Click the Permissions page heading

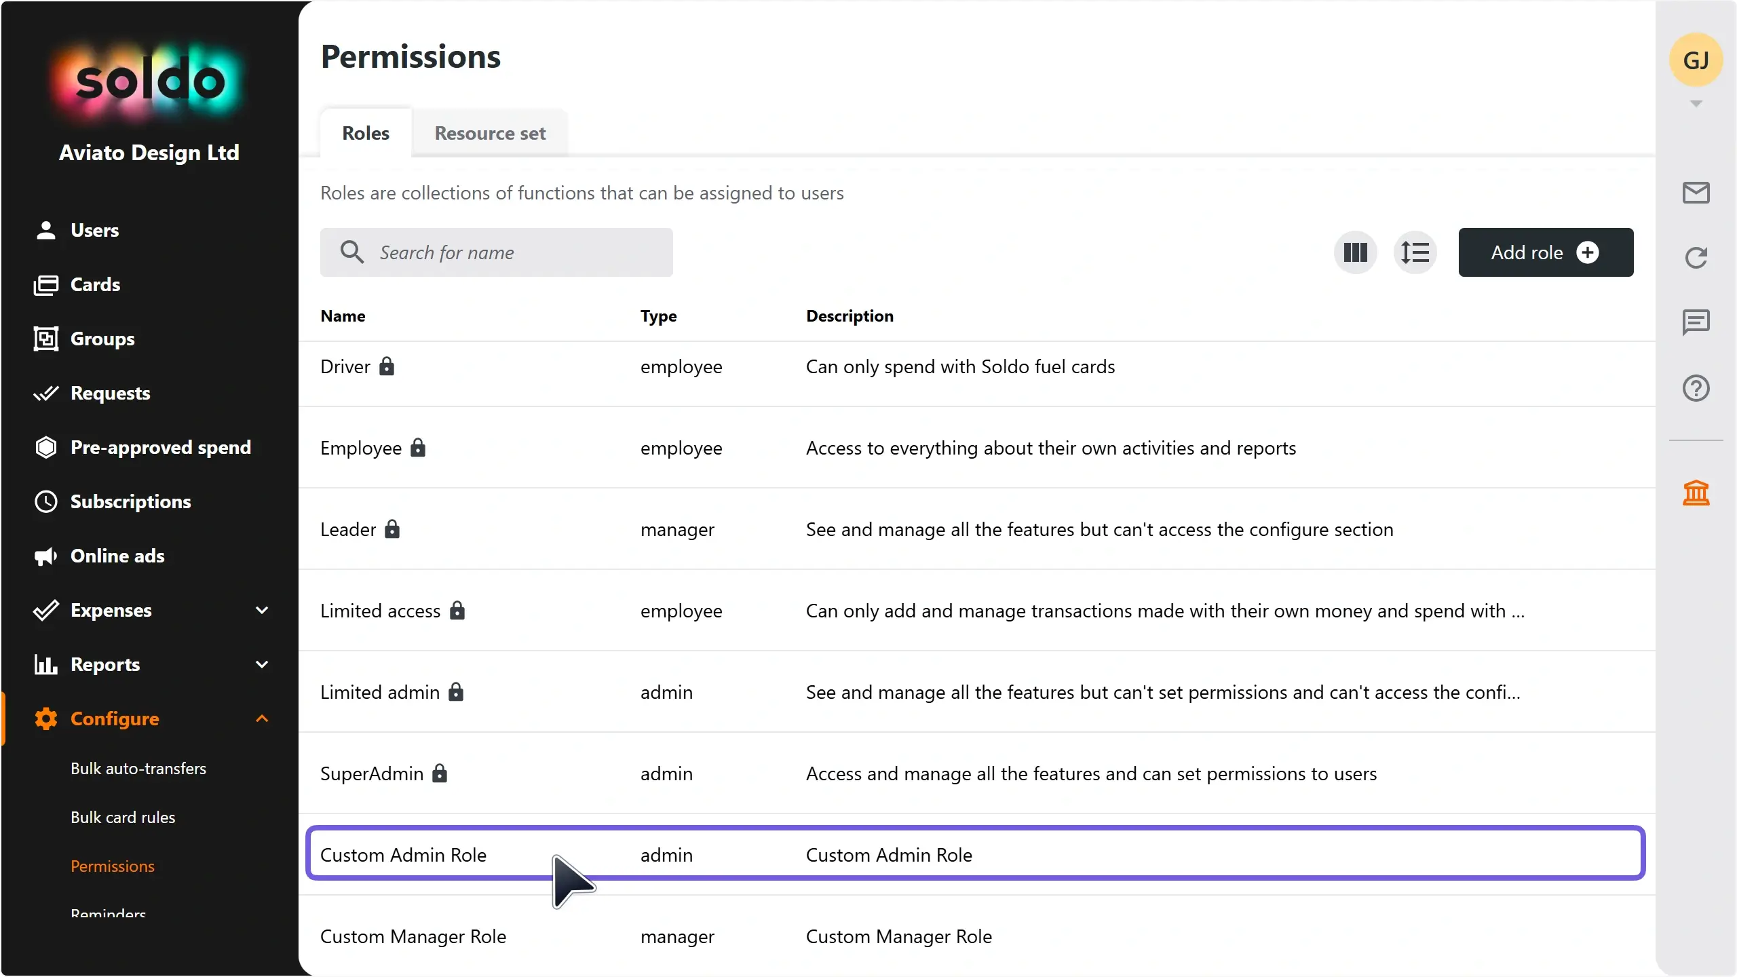pos(411,57)
